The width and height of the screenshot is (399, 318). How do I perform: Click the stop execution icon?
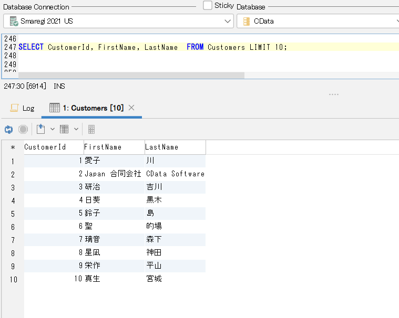pos(23,129)
